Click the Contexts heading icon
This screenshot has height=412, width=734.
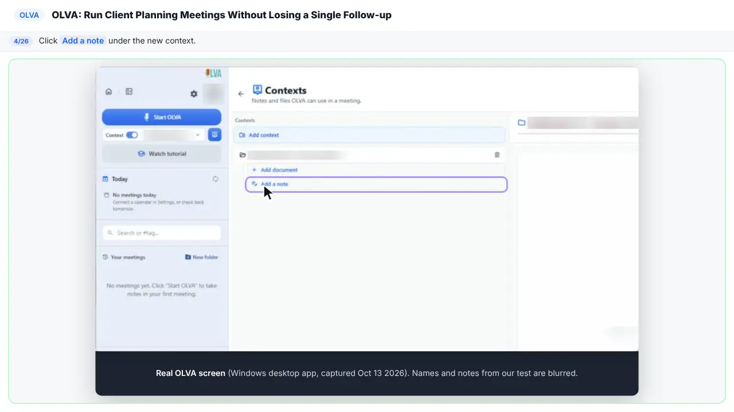[x=257, y=90]
